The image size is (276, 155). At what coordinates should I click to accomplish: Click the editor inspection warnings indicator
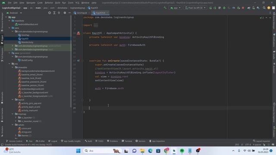tap(262, 18)
